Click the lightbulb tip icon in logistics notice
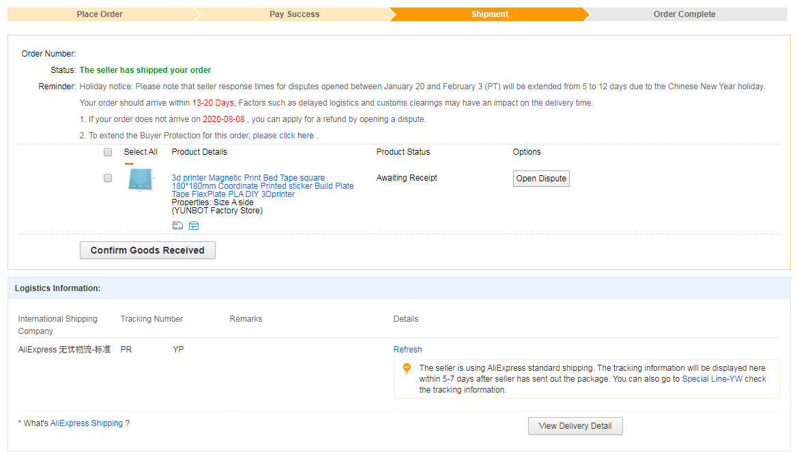 [407, 368]
